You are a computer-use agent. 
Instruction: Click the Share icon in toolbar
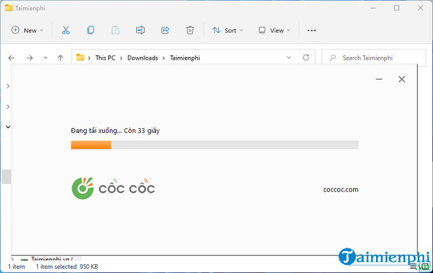pyautogui.click(x=165, y=30)
